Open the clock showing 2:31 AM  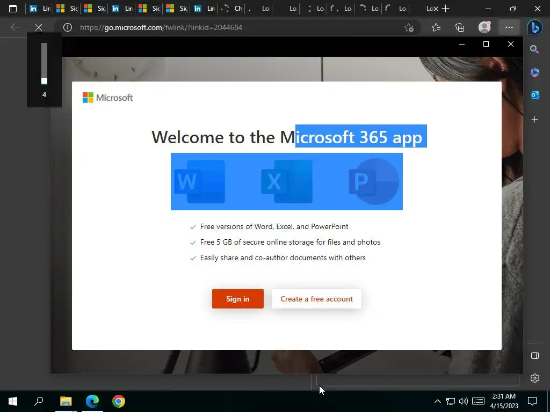(504, 401)
